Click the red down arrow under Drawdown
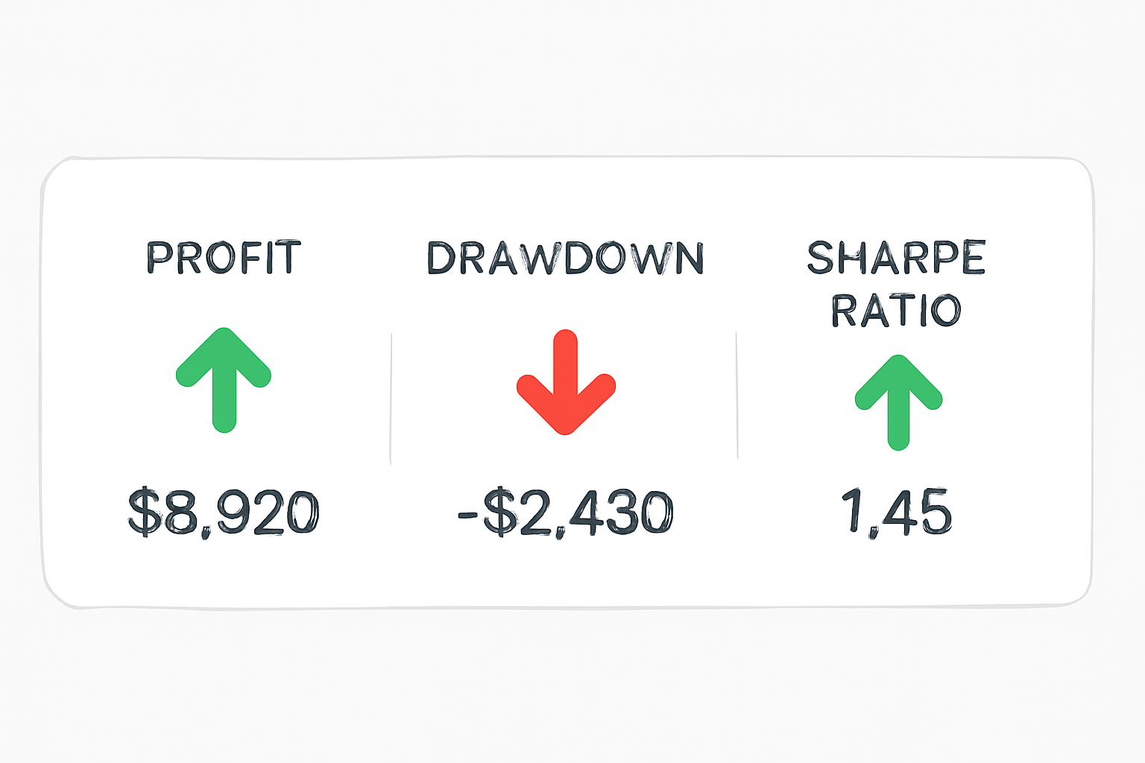 click(566, 382)
